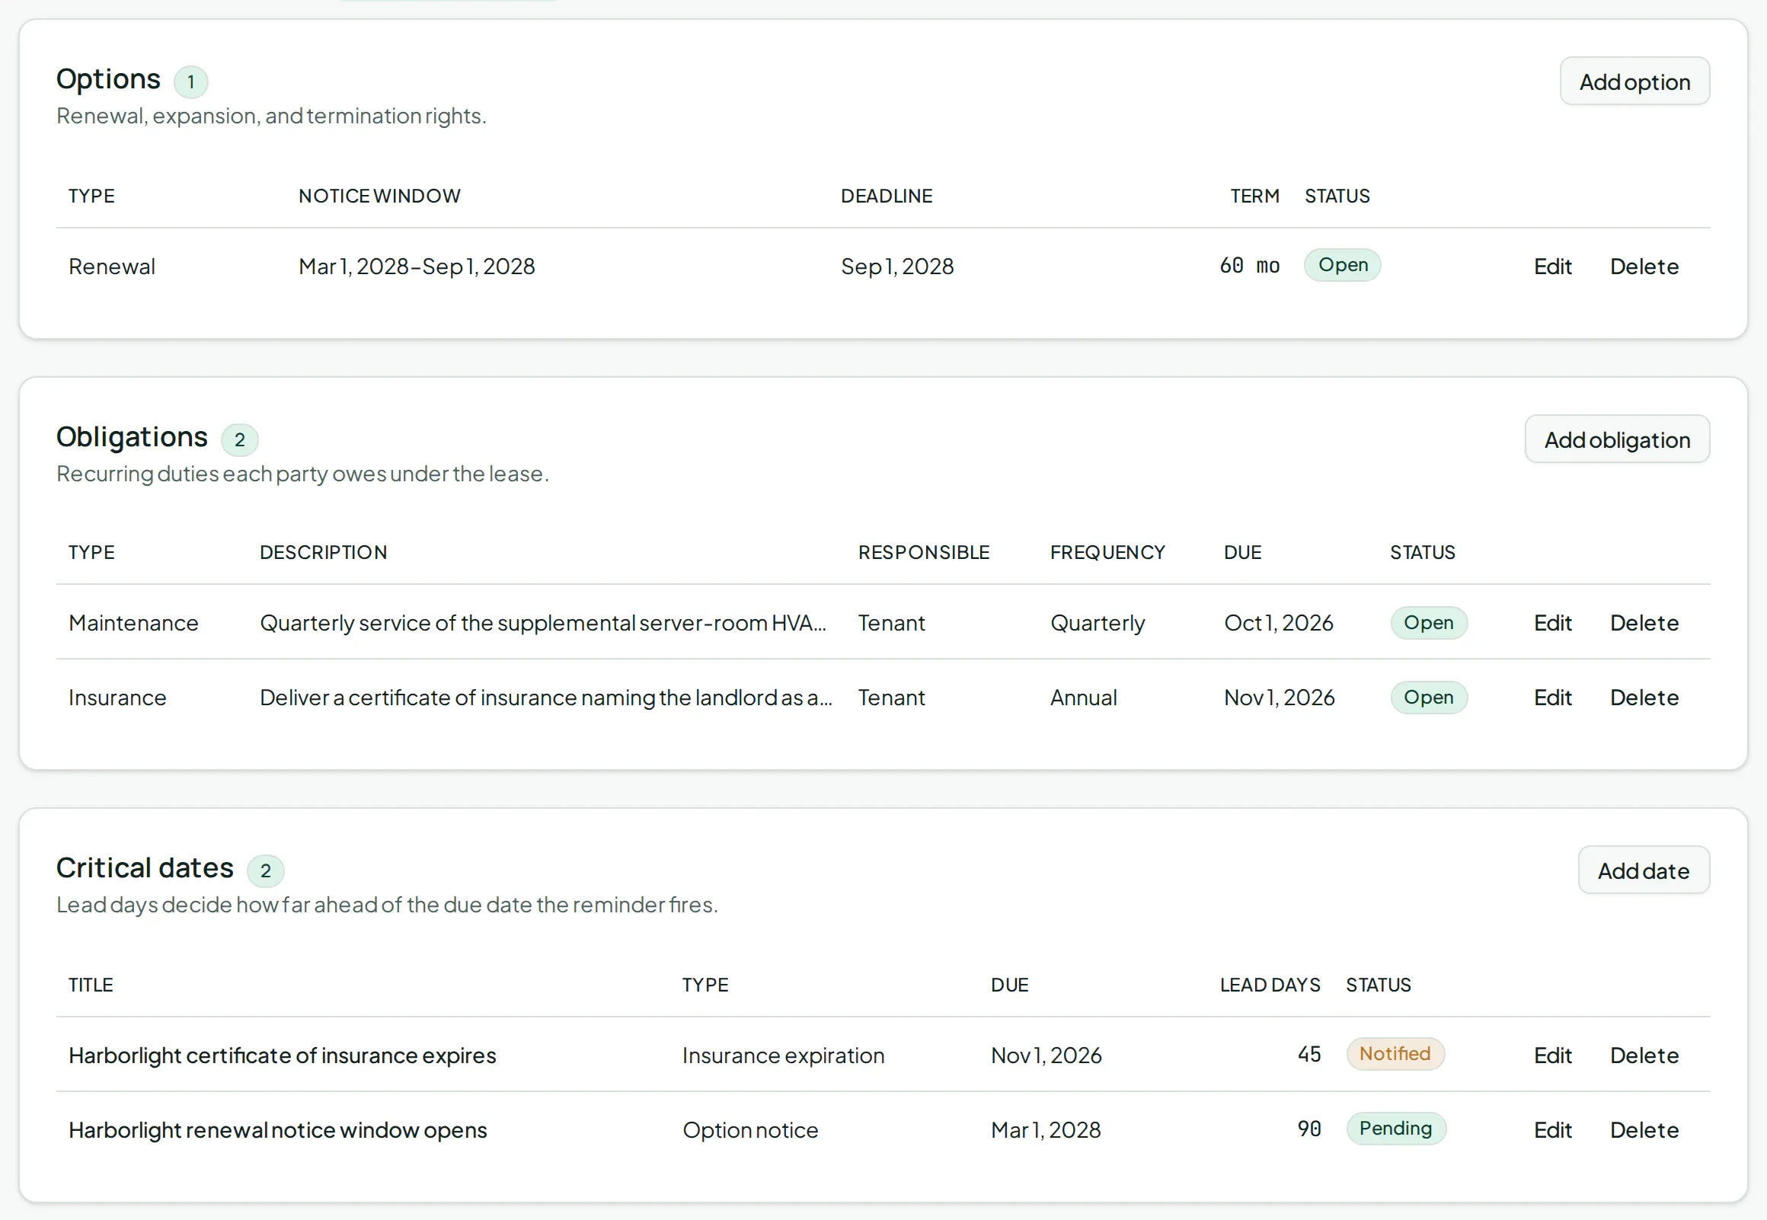The height and width of the screenshot is (1220, 1767).
Task: Edit the certificate of insurance expires date
Action: pyautogui.click(x=1552, y=1055)
